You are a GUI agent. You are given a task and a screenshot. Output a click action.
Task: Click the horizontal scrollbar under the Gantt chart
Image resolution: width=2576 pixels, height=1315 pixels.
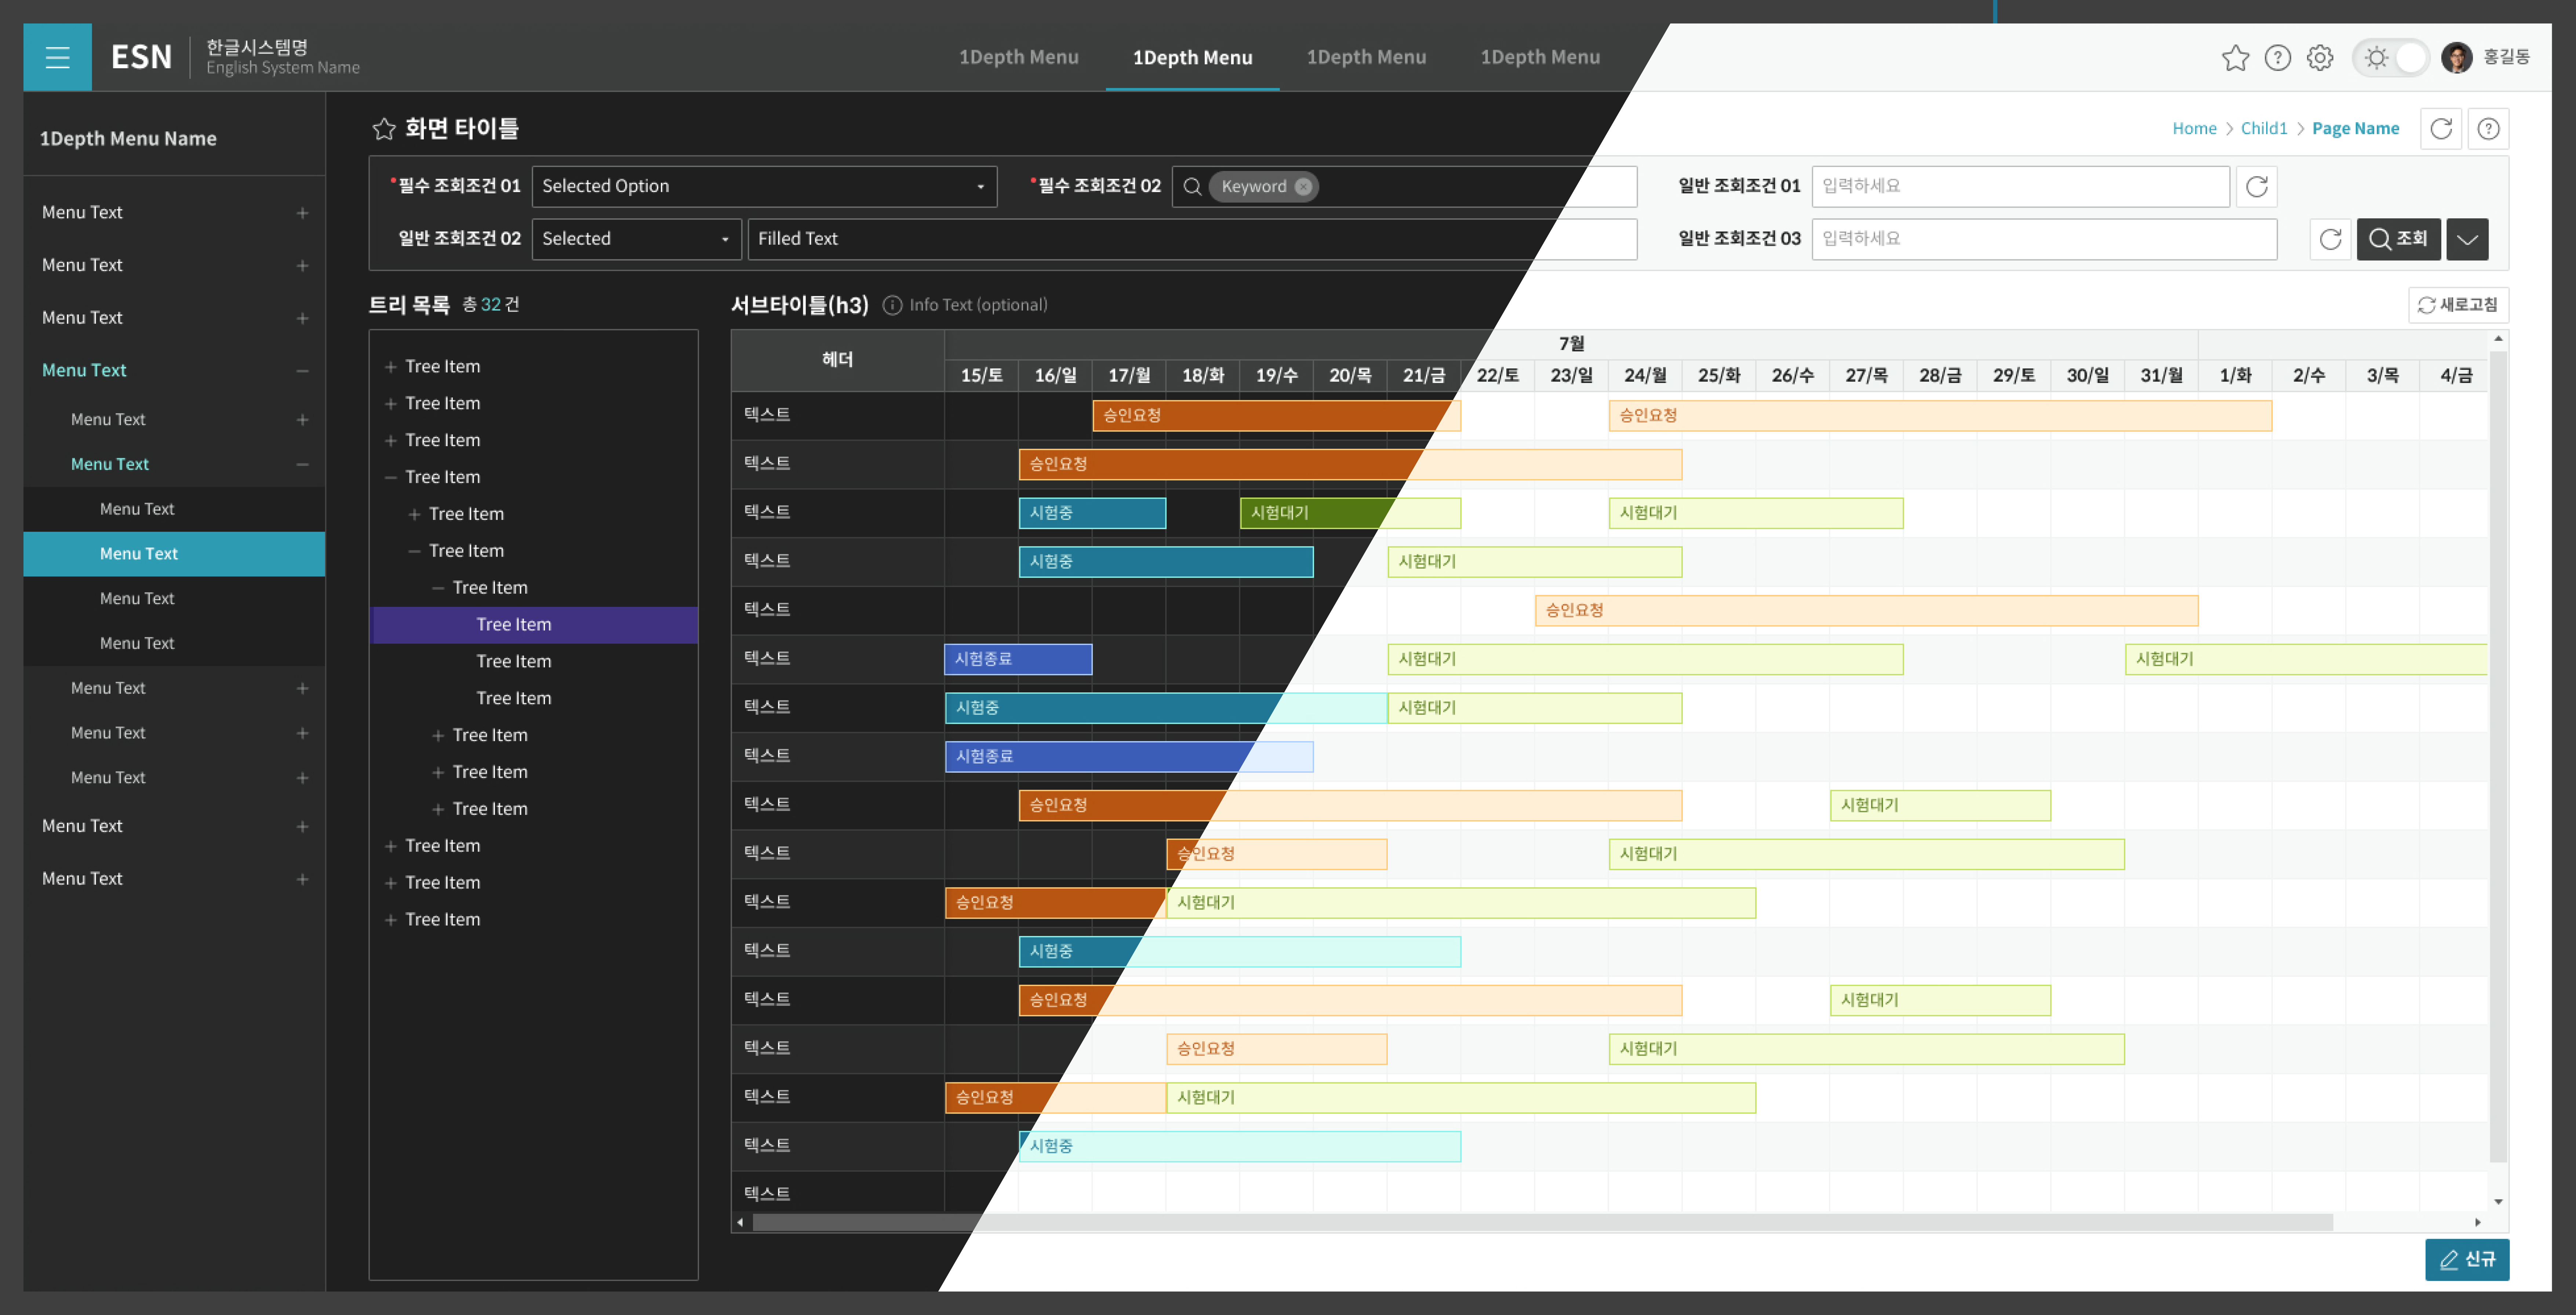pyautogui.click(x=1540, y=1222)
